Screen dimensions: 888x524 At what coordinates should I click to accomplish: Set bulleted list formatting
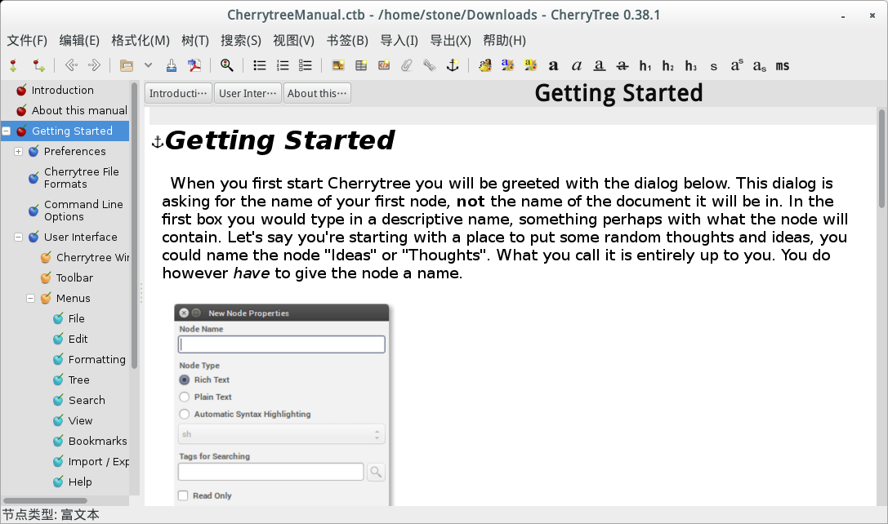pos(260,65)
